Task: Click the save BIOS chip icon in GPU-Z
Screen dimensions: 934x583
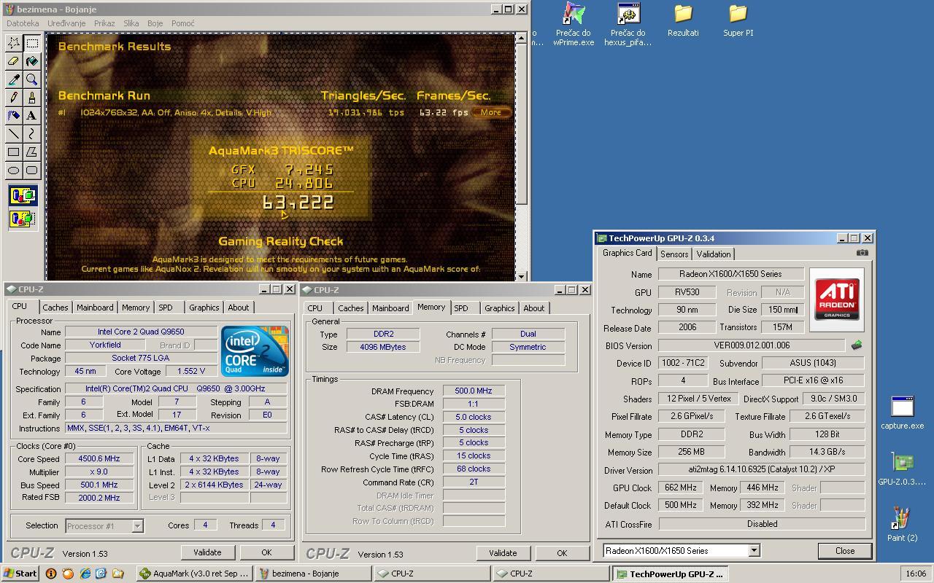Action: 857,345
